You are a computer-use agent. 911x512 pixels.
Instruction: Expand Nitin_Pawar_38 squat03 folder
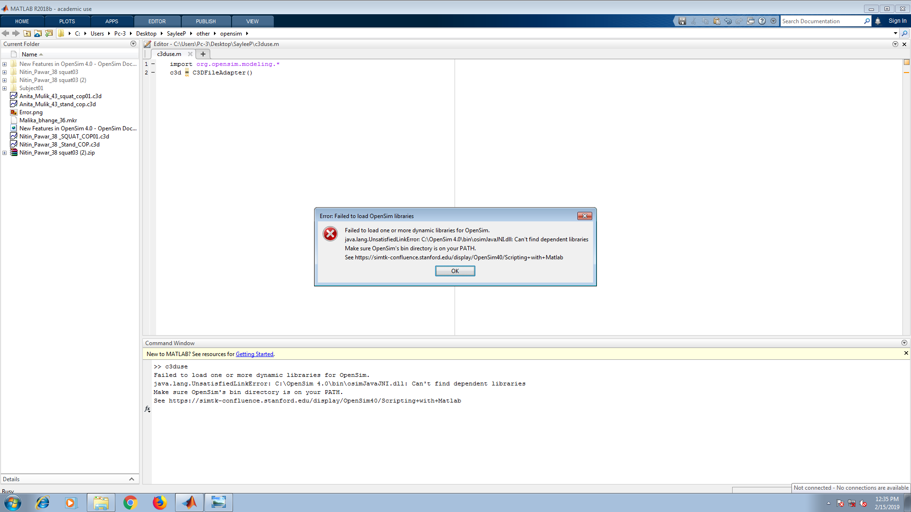coord(5,72)
